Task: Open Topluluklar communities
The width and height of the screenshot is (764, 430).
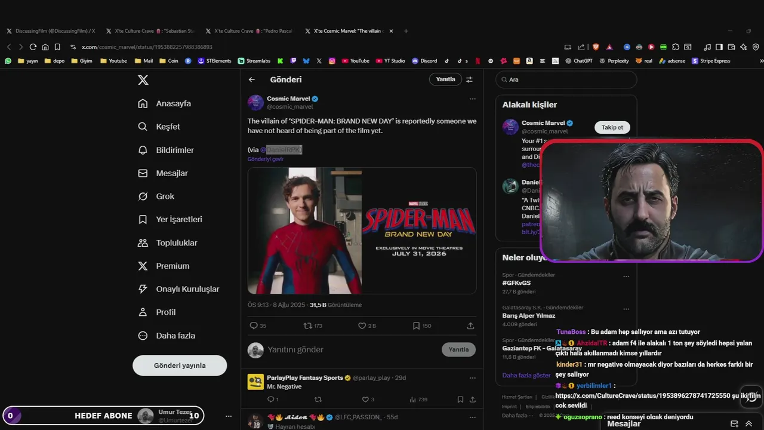Action: point(168,242)
